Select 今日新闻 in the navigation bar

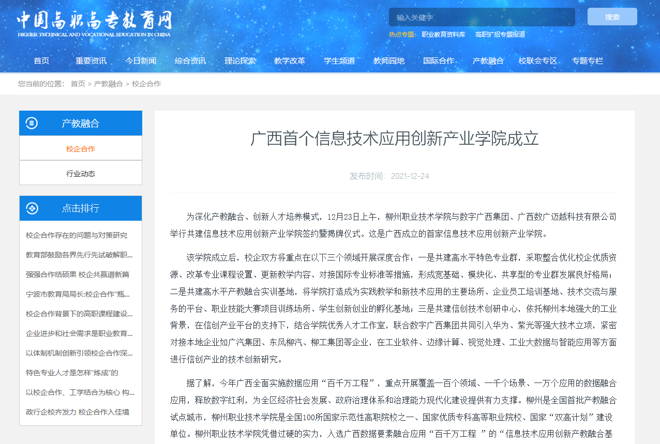tap(141, 60)
